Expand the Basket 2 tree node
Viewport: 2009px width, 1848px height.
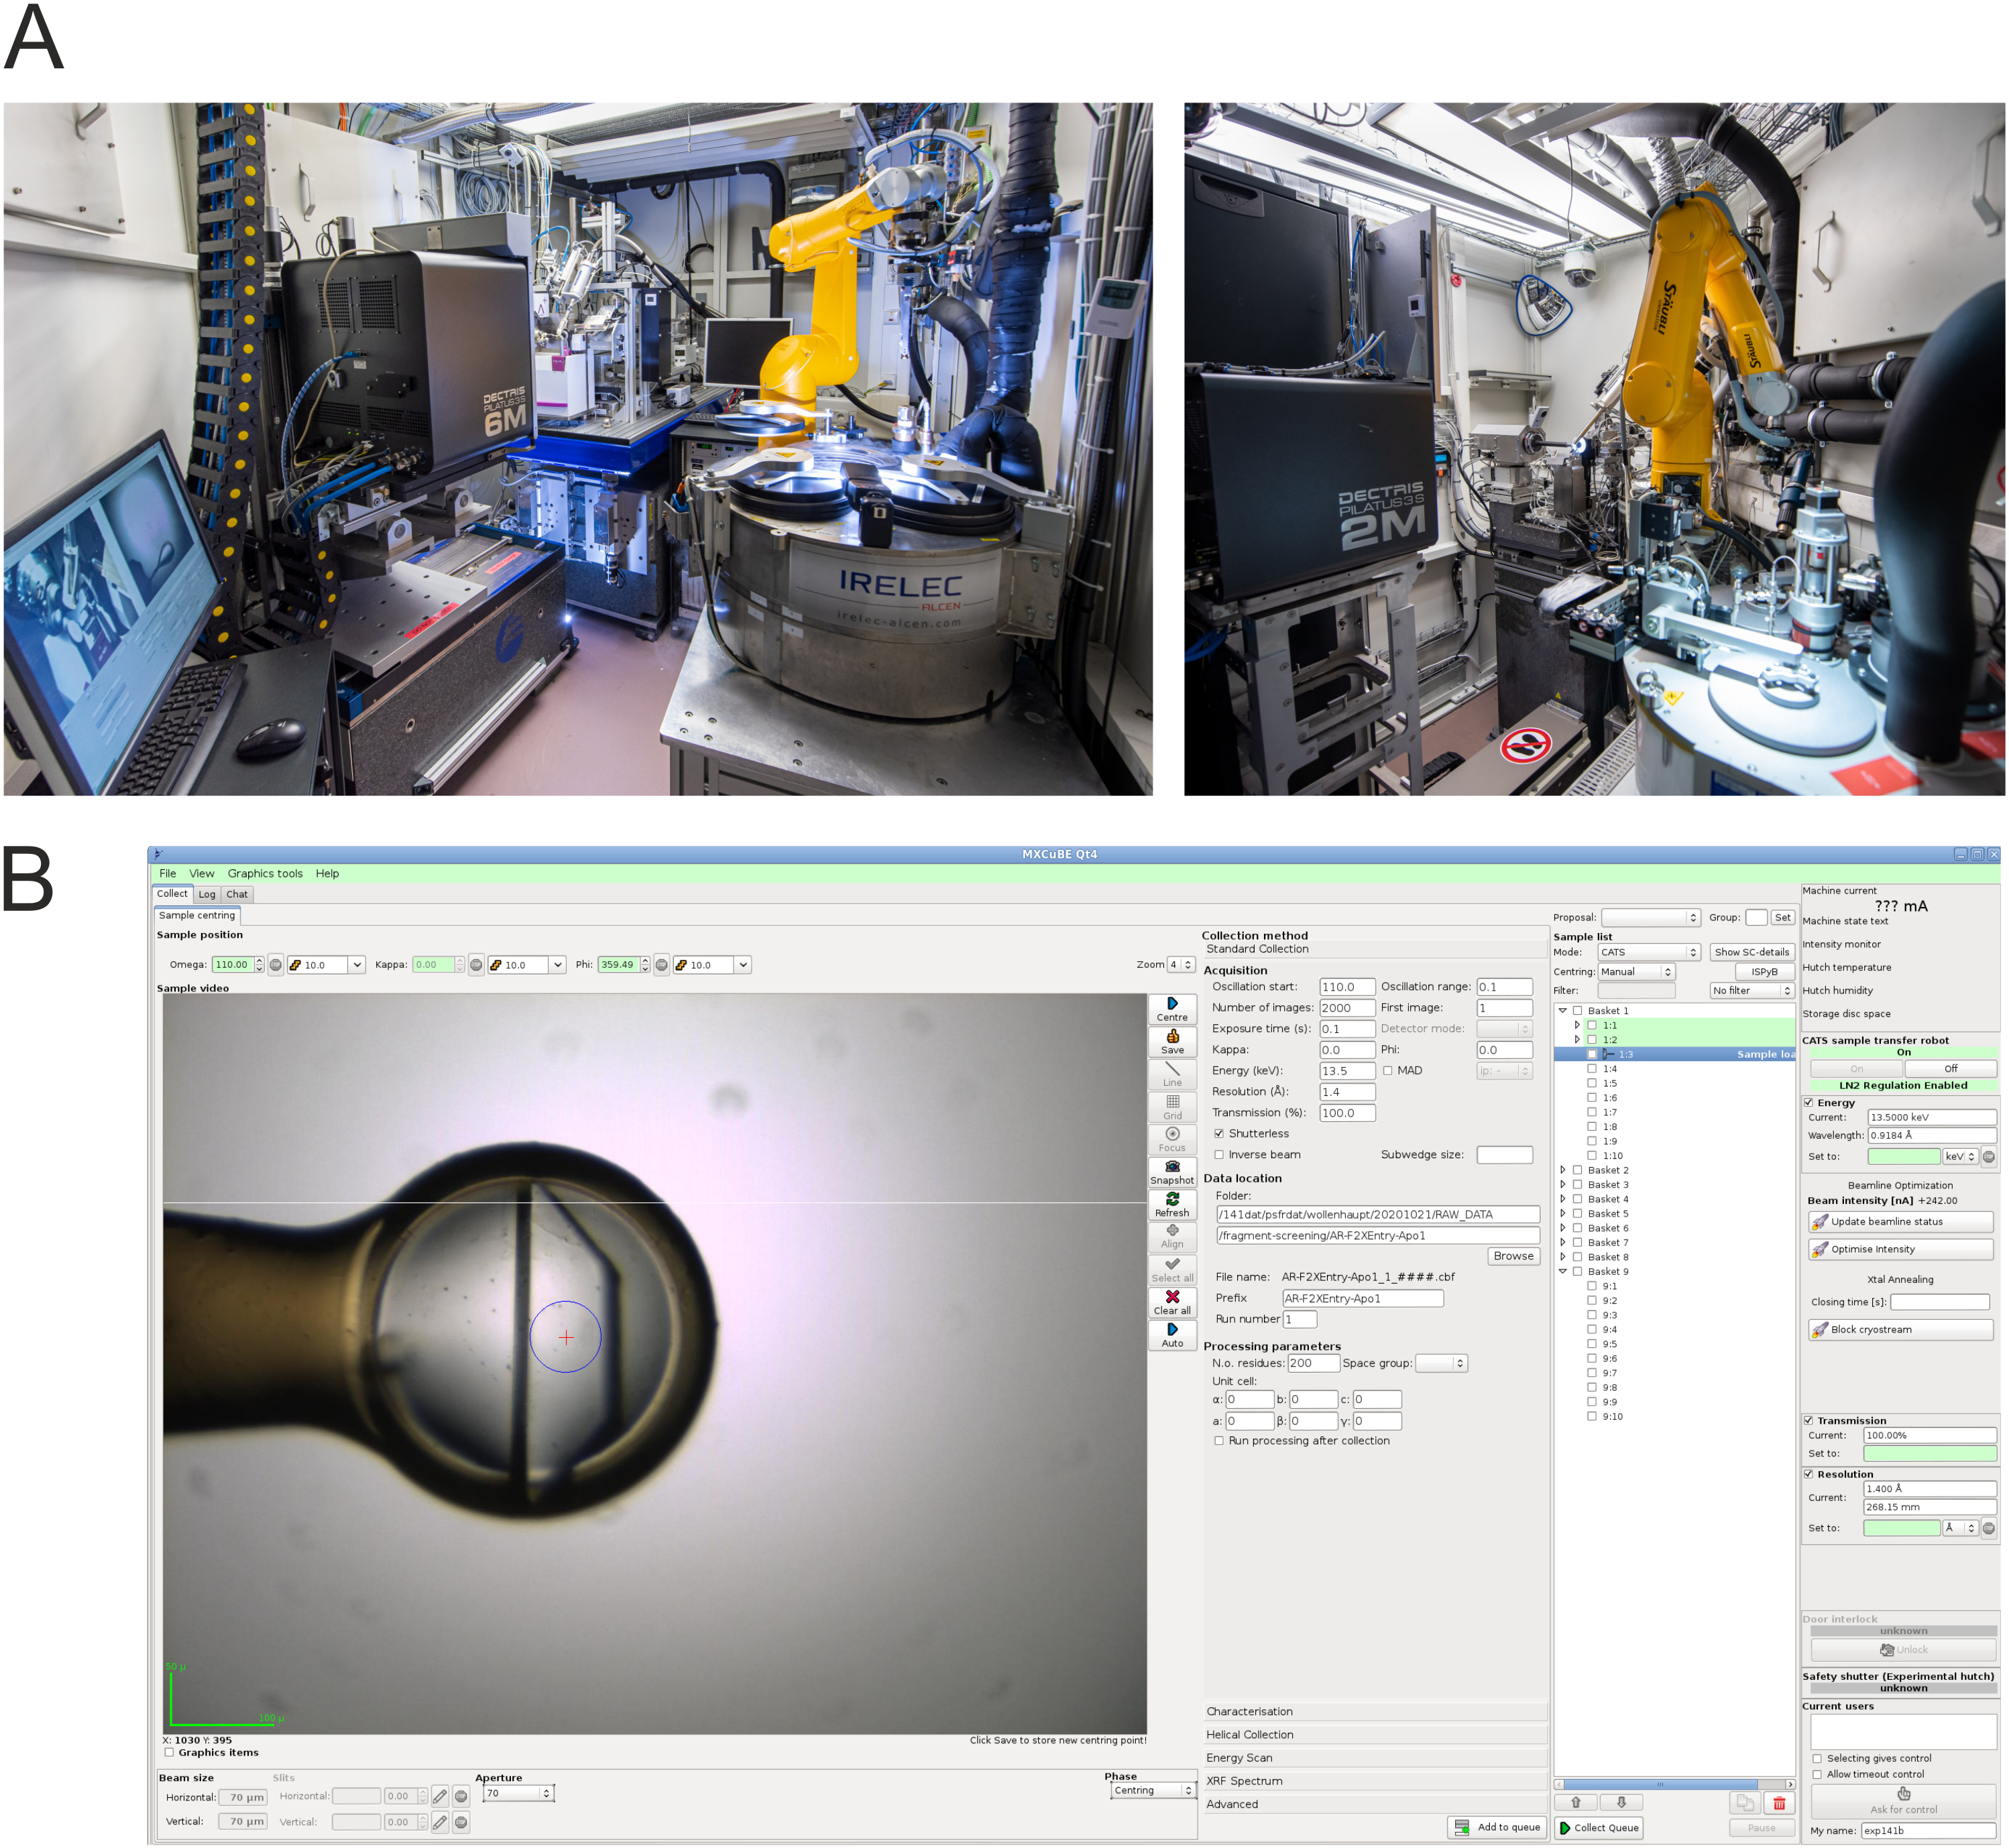tap(1563, 1170)
